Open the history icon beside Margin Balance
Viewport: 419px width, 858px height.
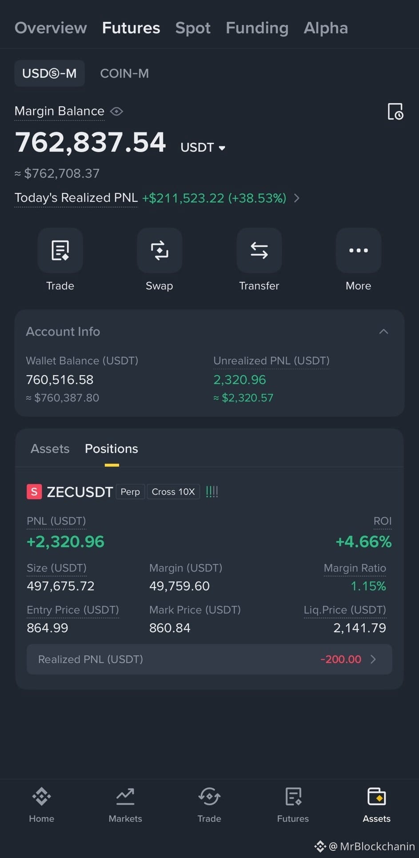click(395, 112)
